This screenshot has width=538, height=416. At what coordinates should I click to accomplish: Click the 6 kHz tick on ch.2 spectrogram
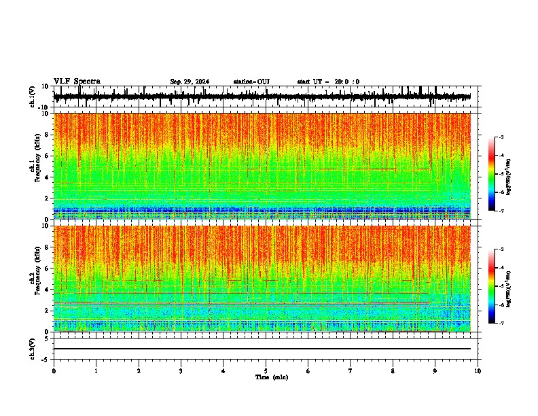point(47,268)
